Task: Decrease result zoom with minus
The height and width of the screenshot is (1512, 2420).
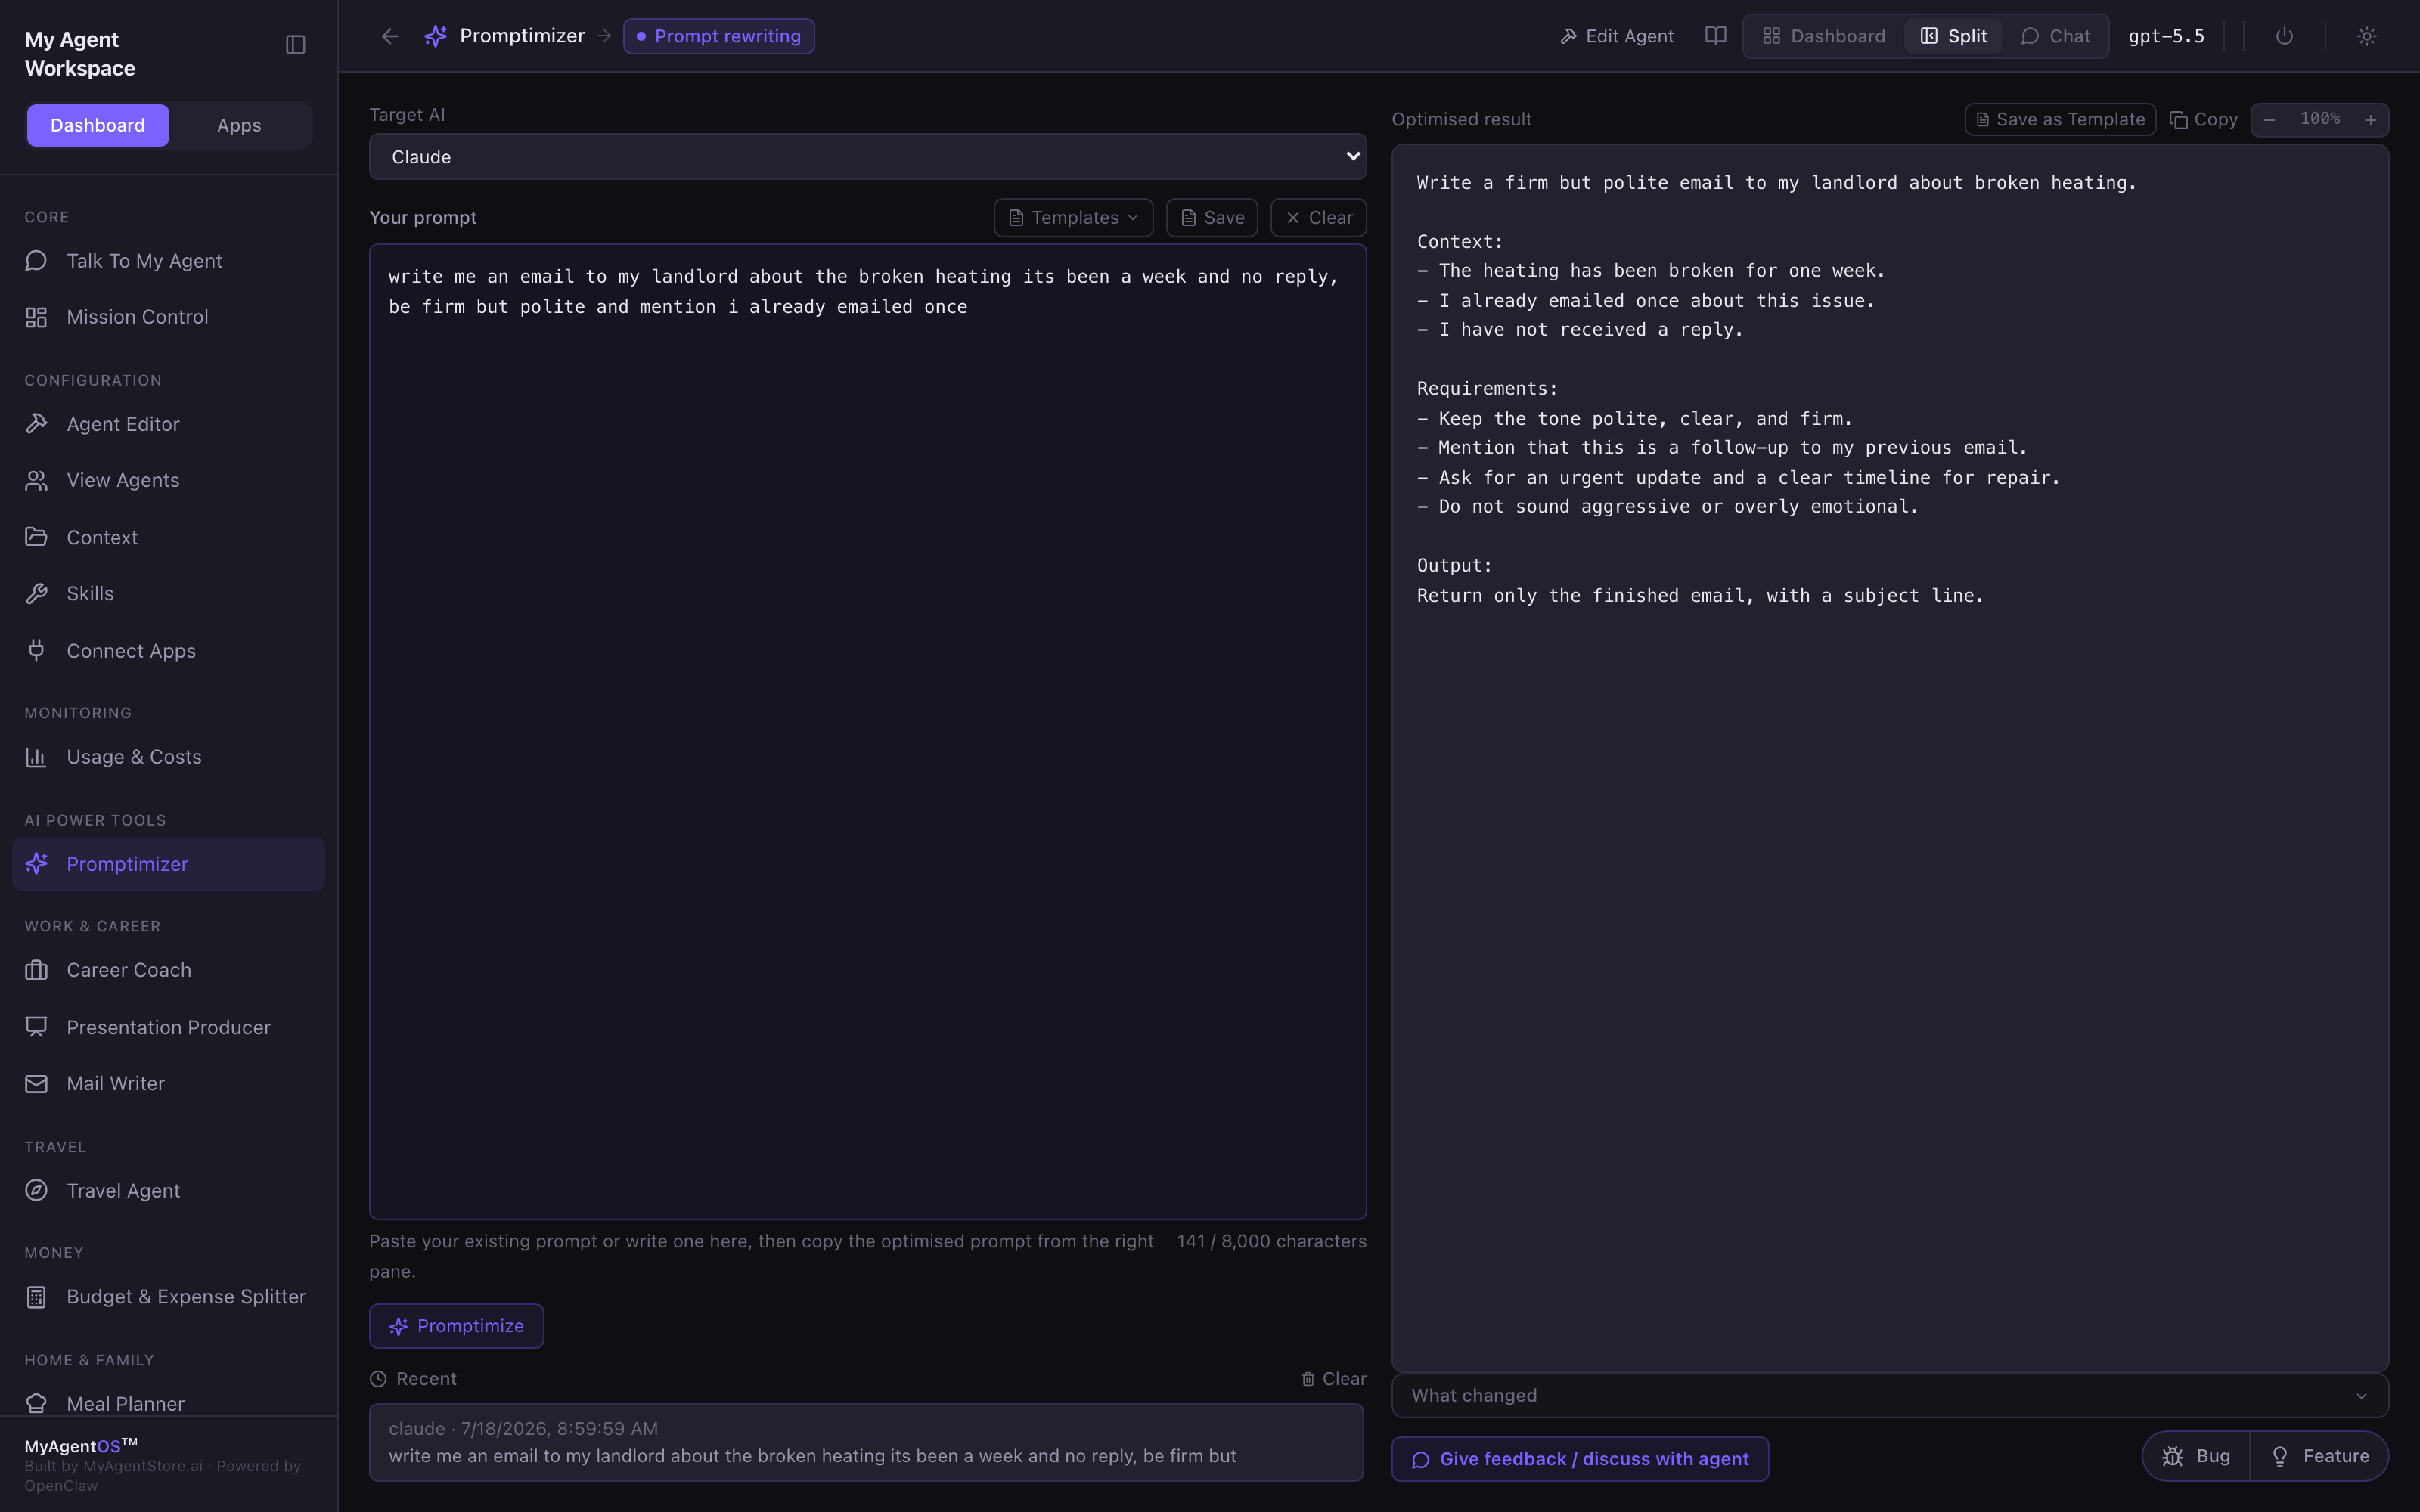Action: pyautogui.click(x=2269, y=120)
